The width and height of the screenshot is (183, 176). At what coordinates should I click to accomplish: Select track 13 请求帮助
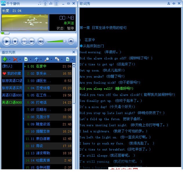[48, 153]
